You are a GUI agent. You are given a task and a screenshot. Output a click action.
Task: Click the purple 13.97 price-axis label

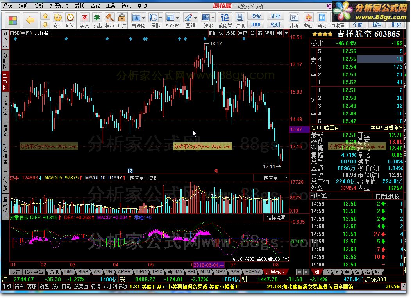(x=299, y=129)
